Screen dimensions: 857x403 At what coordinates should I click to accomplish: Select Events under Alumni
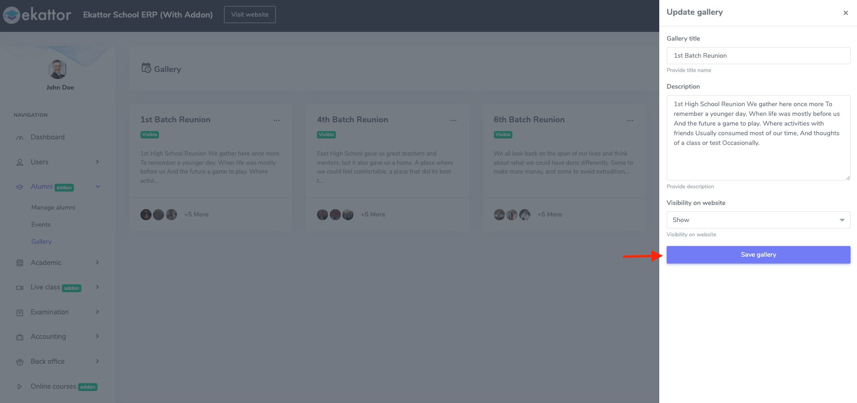41,224
